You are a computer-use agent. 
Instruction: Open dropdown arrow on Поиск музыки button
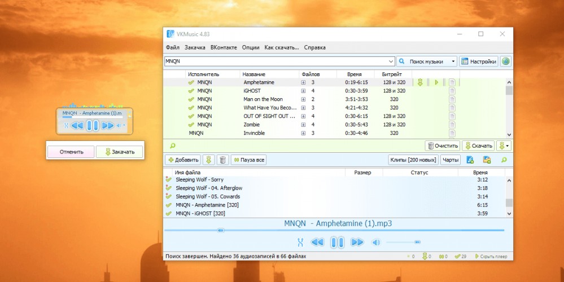(453, 61)
